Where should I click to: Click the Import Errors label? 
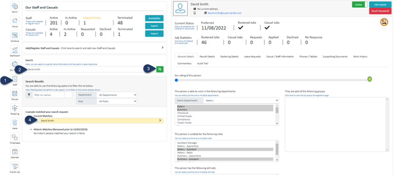point(92,18)
